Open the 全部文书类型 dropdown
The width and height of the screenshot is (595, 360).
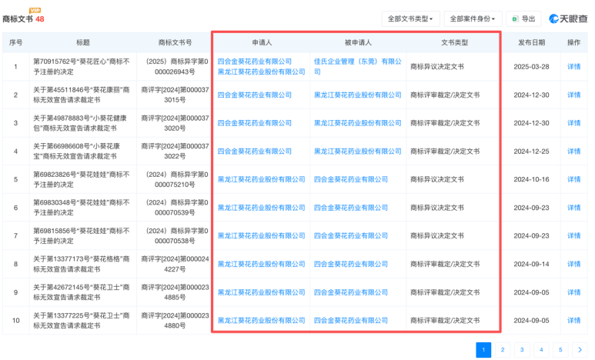point(410,18)
